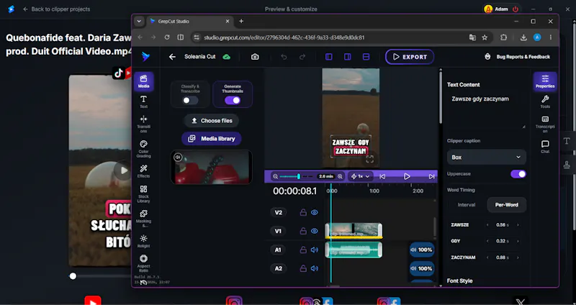Disable the Uppercase toggle
The image size is (576, 305).
(x=518, y=174)
